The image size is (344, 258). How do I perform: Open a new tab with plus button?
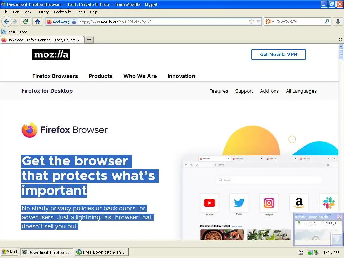tap(89, 40)
